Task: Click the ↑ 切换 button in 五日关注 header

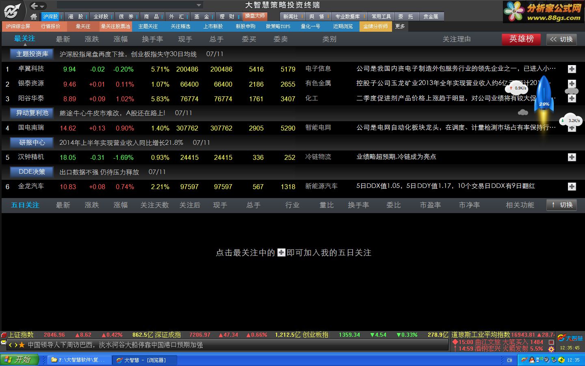Action: (561, 205)
